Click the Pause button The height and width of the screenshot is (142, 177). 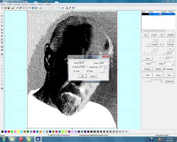tap(158, 75)
